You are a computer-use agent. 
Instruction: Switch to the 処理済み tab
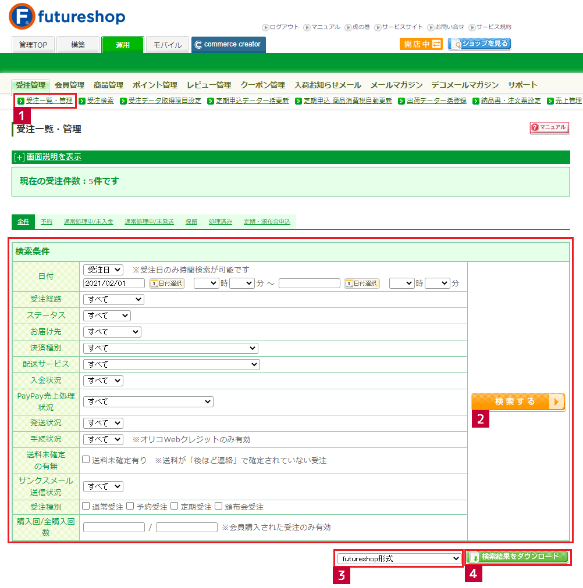pos(220,222)
